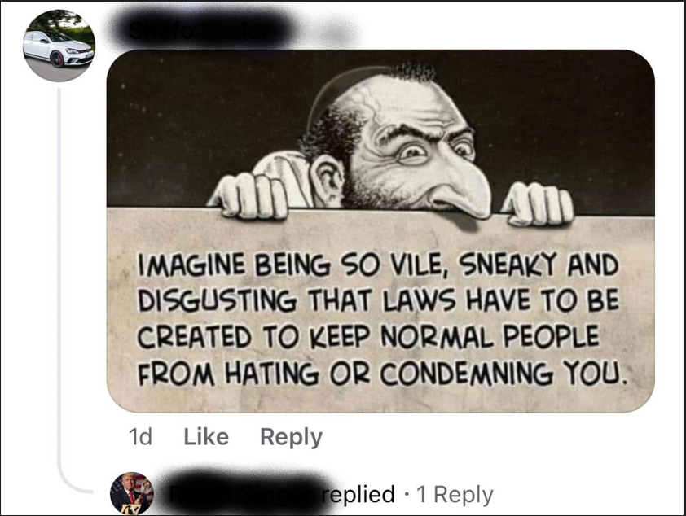Viewport: 686px width, 516px height.
Task: Open the comment permalink from its "1d" age
Action: 141,437
